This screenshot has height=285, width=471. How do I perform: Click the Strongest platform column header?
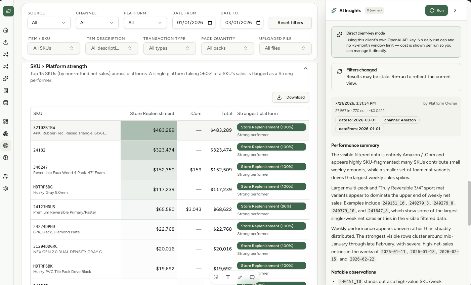[x=257, y=114]
